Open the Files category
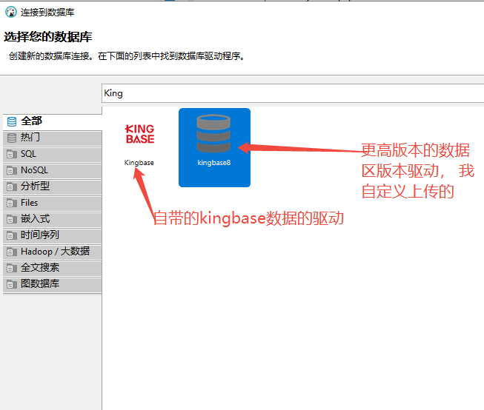484x410 pixels. point(52,203)
